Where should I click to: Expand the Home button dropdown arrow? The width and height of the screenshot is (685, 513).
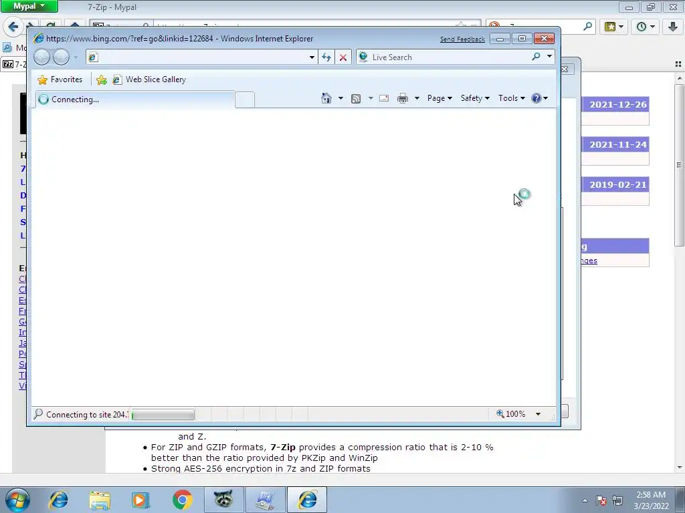pyautogui.click(x=340, y=98)
